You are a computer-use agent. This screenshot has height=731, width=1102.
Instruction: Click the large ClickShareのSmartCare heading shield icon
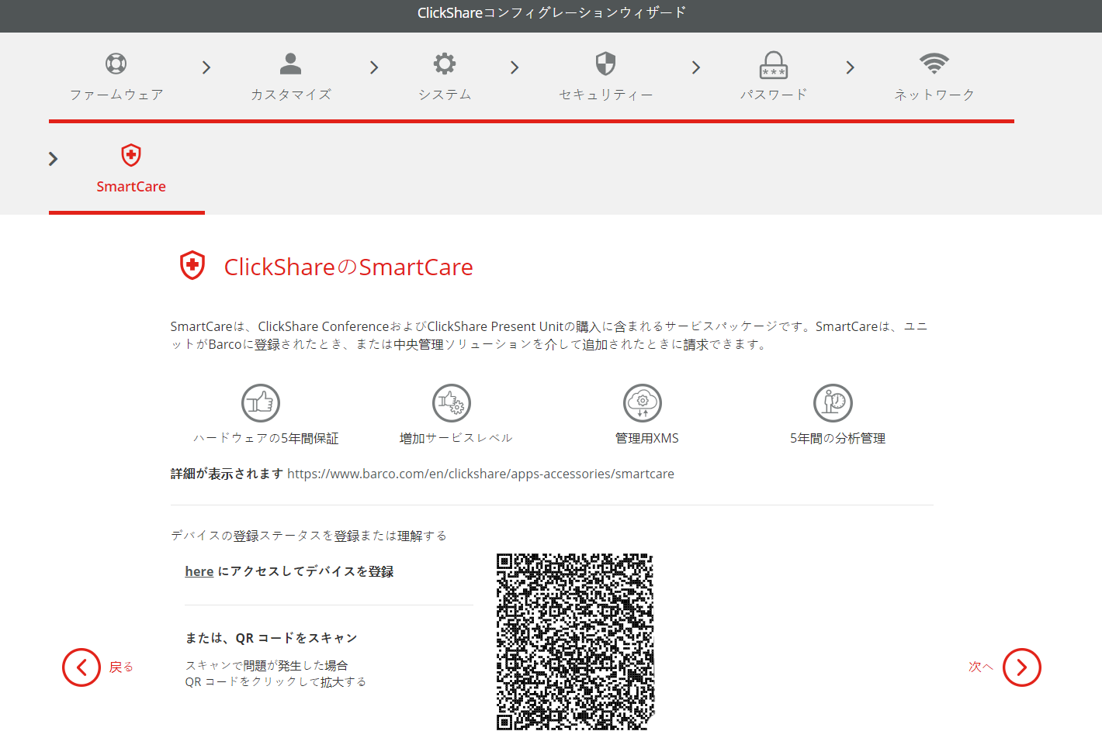192,266
